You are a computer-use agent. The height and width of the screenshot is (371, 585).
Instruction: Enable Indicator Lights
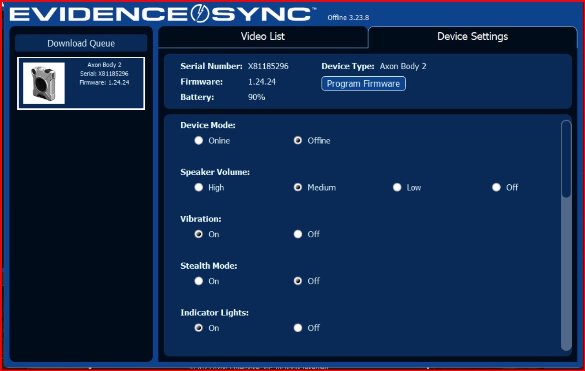click(199, 328)
